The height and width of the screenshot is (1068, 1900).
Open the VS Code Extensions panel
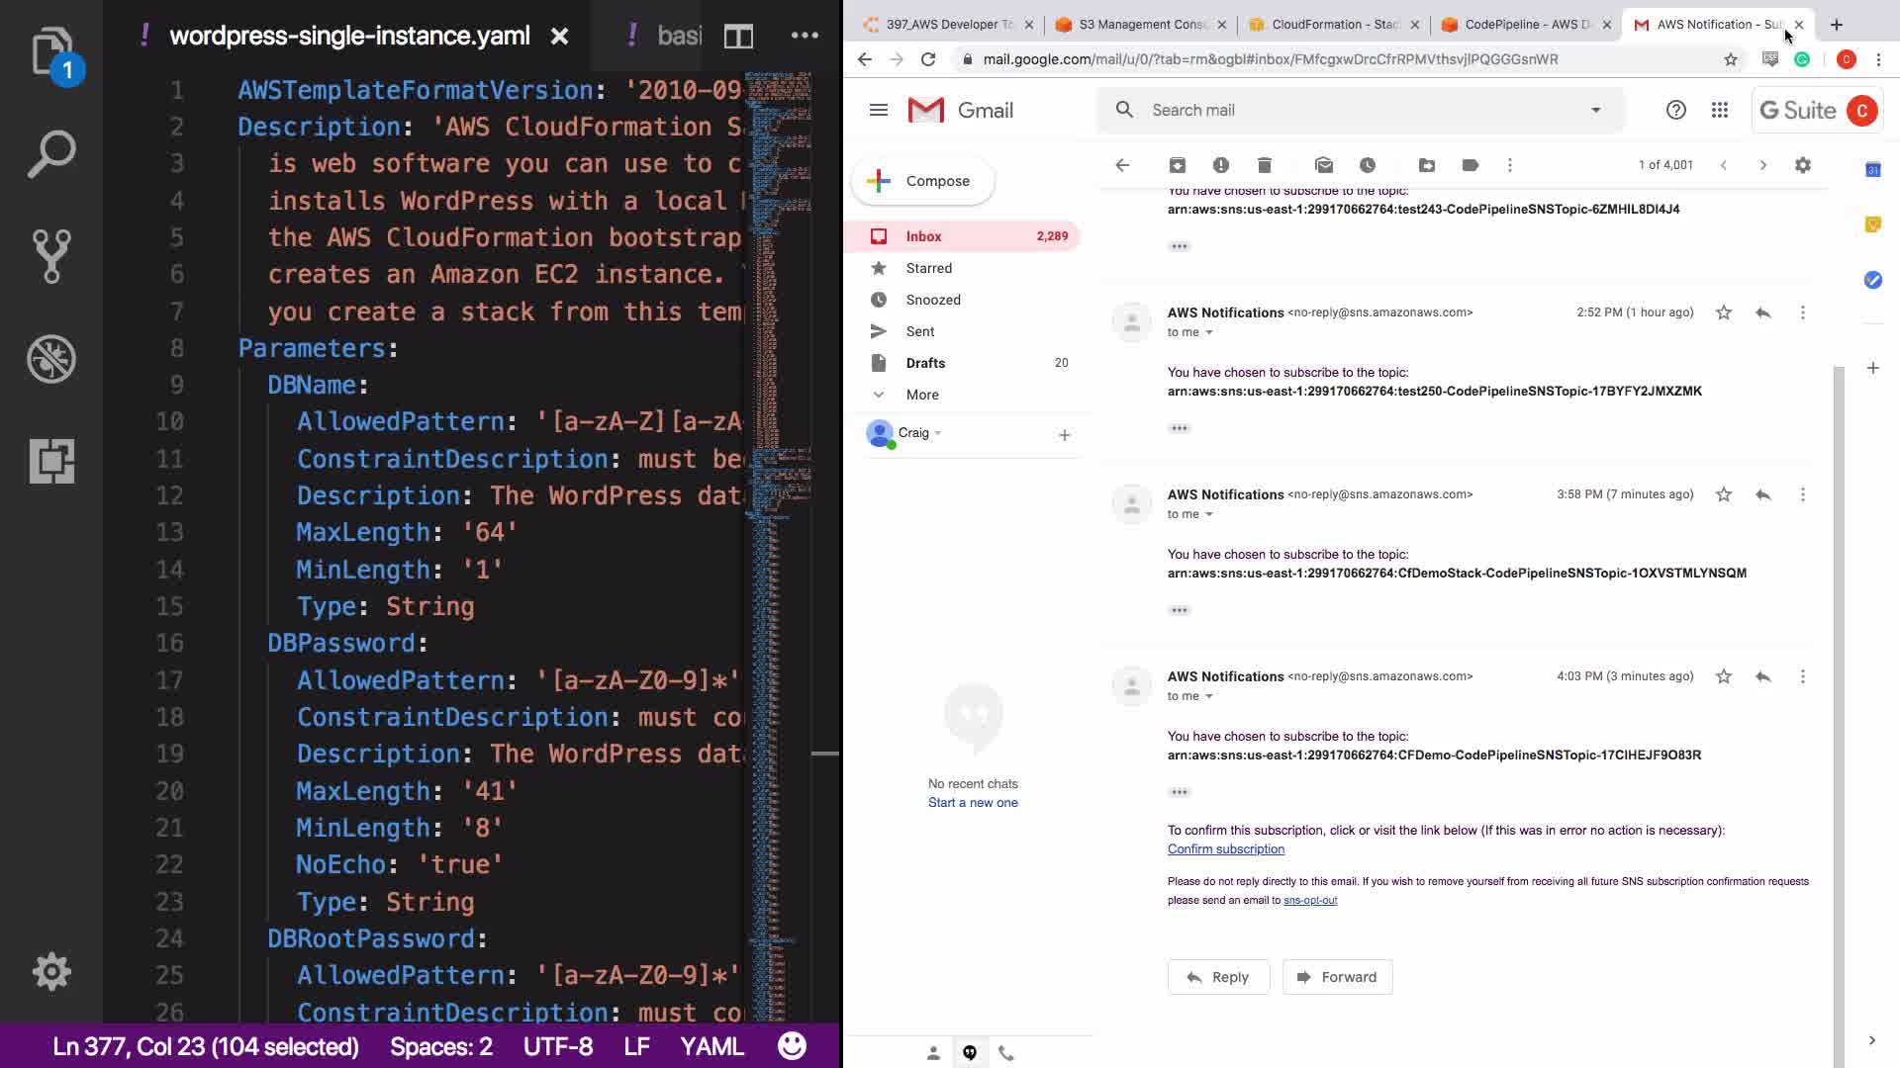pyautogui.click(x=51, y=461)
